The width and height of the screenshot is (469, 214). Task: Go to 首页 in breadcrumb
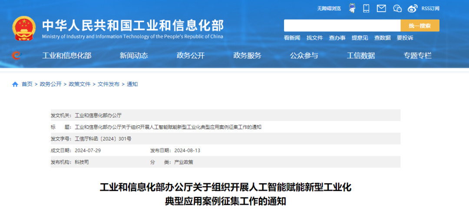coord(27,84)
